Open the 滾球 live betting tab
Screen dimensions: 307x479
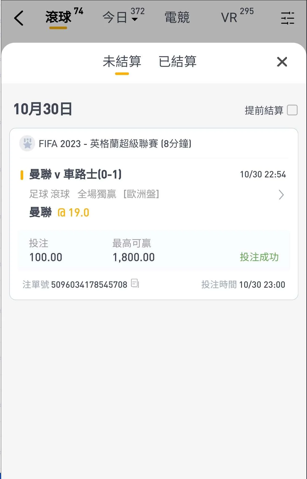click(59, 17)
